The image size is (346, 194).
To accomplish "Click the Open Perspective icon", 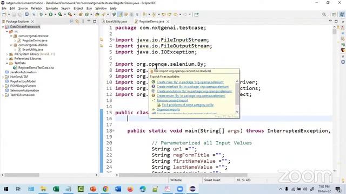I will (x=334, y=15).
